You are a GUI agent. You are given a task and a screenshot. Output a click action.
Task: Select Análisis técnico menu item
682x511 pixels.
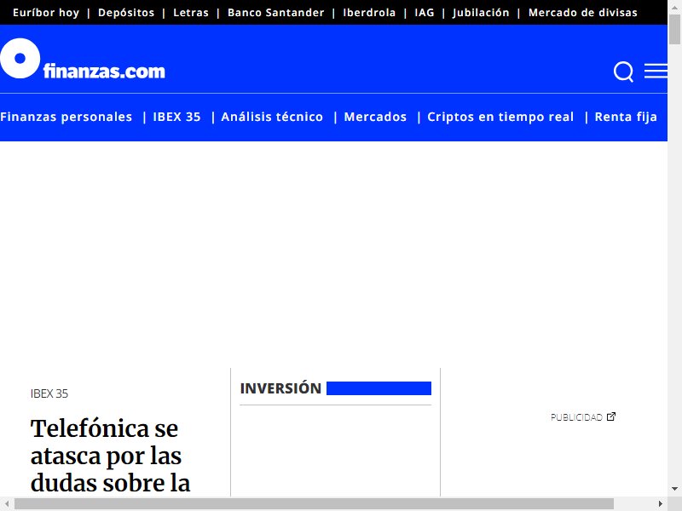pyautogui.click(x=272, y=117)
